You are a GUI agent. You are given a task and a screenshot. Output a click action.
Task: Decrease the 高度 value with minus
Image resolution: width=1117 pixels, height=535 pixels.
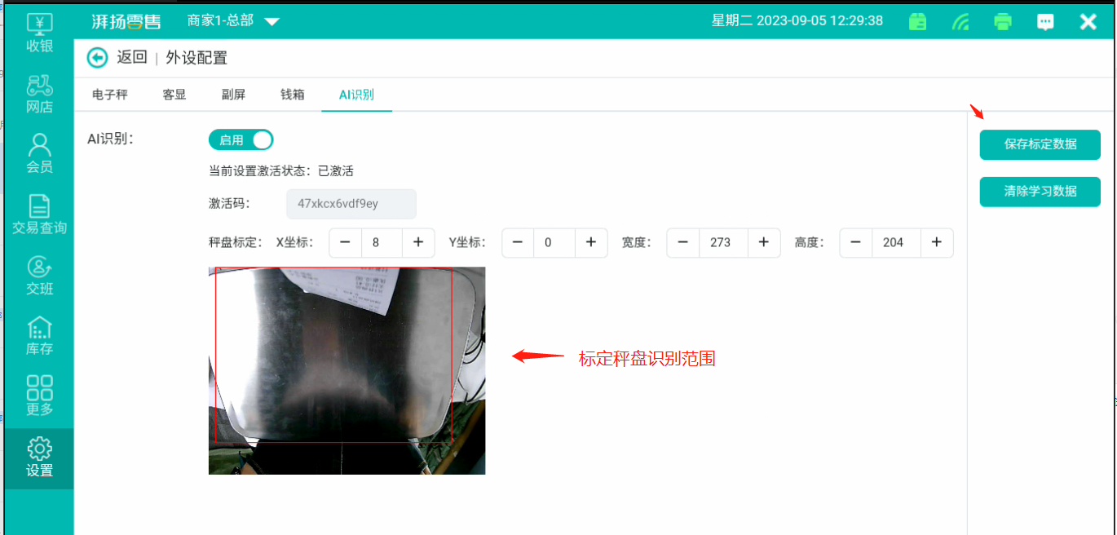(x=856, y=242)
